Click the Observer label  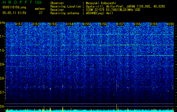tap(57, 3)
